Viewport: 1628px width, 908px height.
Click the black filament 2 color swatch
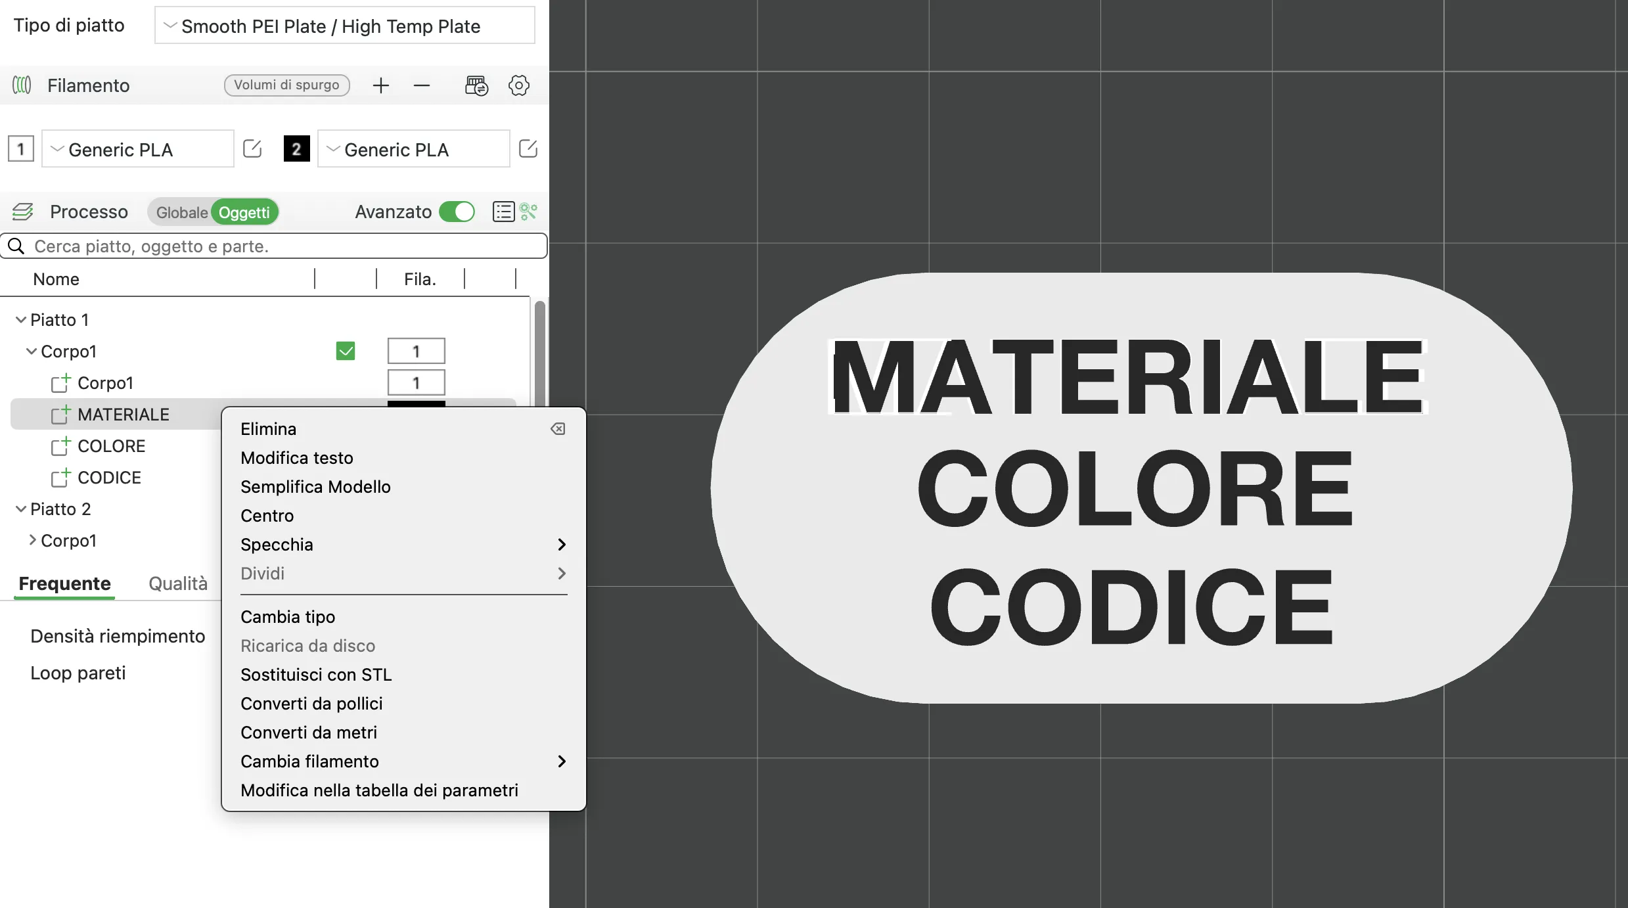pos(296,149)
